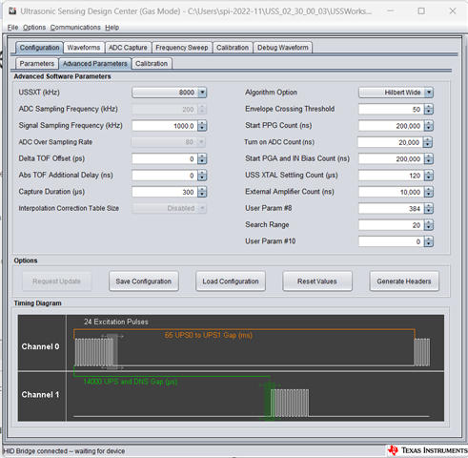Switch to the Debug Waveform tab
The width and height of the screenshot is (468, 458).
click(x=283, y=48)
